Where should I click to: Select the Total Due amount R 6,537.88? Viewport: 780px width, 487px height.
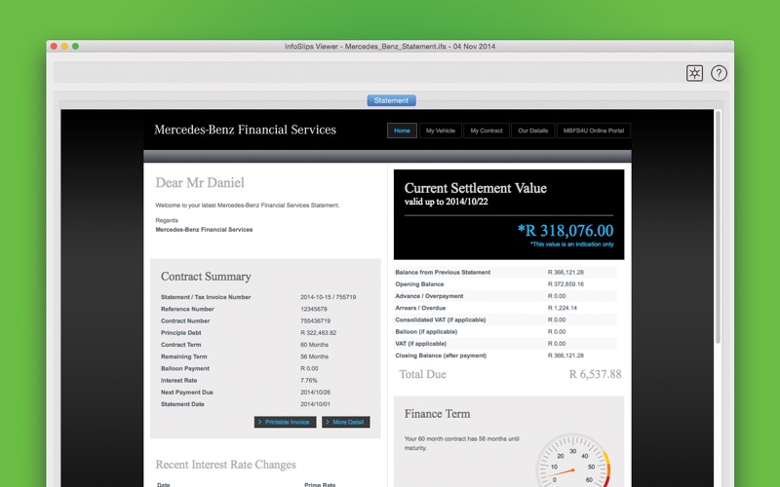595,374
